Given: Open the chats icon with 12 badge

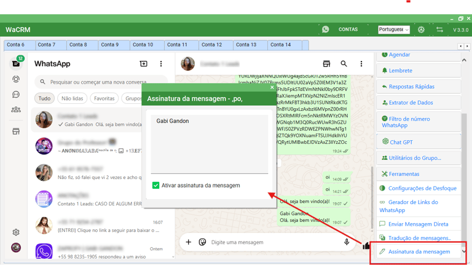Looking at the screenshot, I should (x=16, y=63).
